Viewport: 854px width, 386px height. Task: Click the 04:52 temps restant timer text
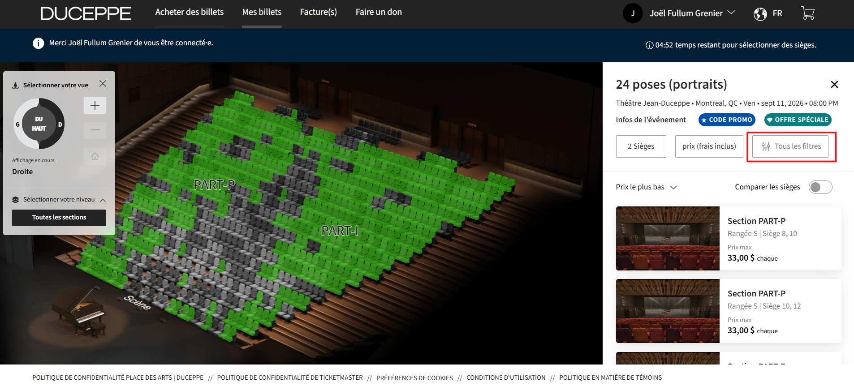[736, 45]
